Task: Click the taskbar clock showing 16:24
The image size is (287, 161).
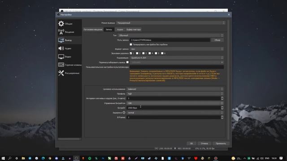Action: pyautogui.click(x=274, y=158)
